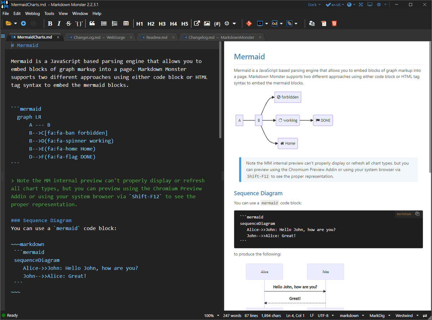Viewport: 432px width, 320px height.
Task: Insert a numbered list
Action: point(115,23)
